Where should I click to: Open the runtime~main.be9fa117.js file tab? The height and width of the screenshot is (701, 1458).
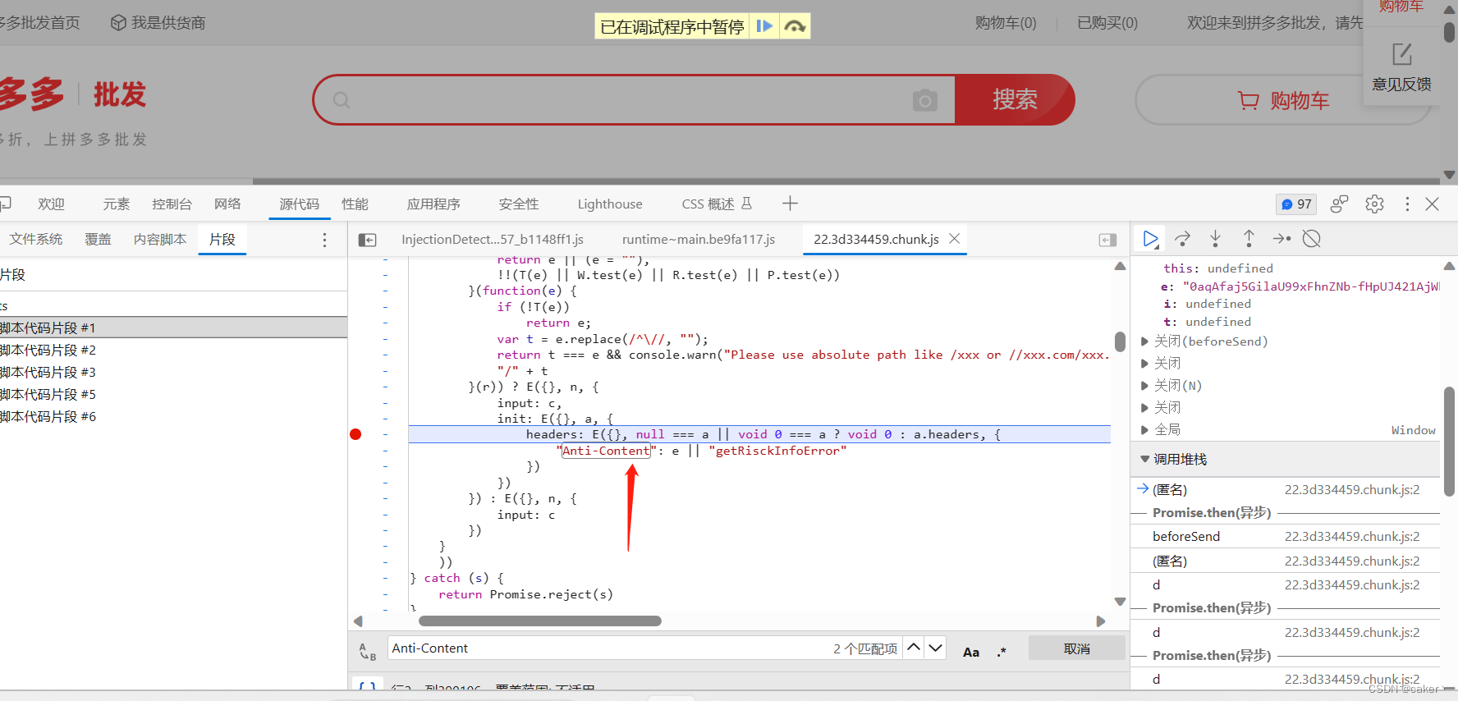(699, 239)
